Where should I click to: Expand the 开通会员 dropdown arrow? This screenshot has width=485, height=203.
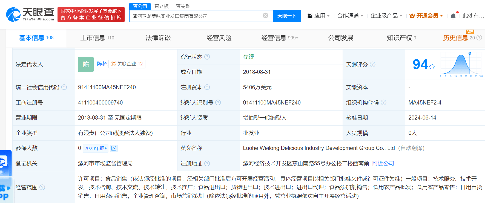coord(441,16)
